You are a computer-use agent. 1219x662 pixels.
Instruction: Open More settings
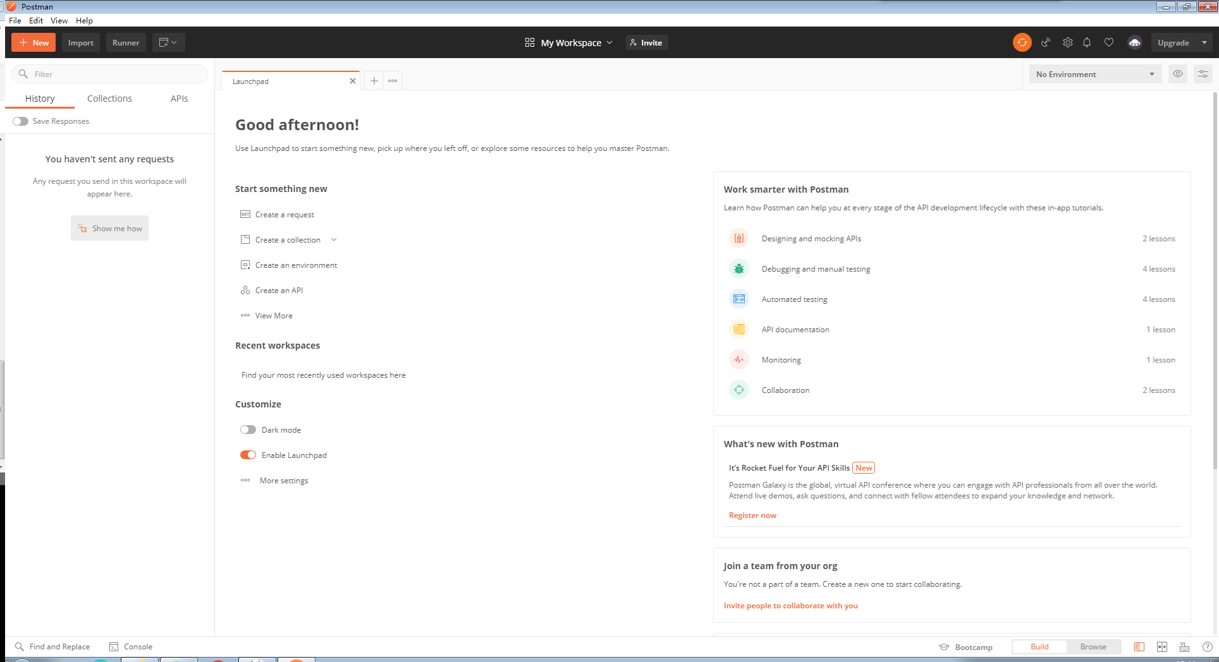[274, 480]
